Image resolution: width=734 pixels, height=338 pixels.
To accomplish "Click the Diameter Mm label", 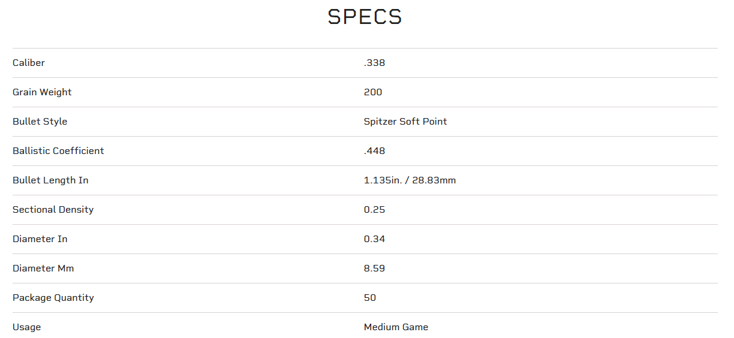I will click(x=43, y=268).
